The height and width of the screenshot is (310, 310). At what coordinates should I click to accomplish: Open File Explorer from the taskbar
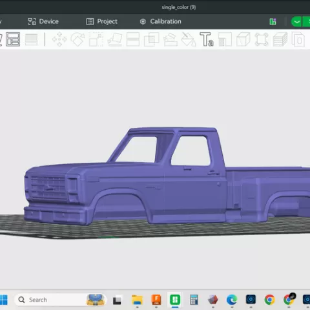tap(137, 300)
